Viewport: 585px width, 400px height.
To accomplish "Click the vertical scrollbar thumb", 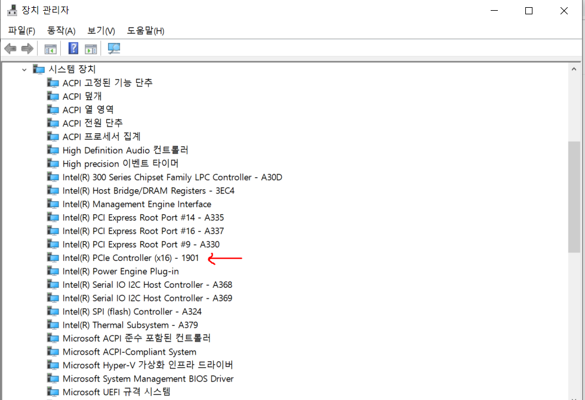I will click(574, 197).
